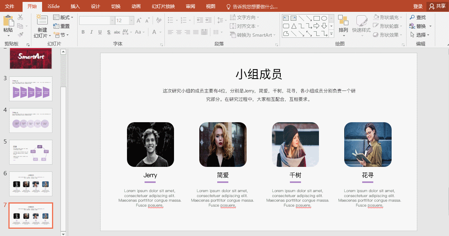Viewport: 449px width, 236px height.
Task: Open the Section (节) dropdown
Action: [x=61, y=35]
